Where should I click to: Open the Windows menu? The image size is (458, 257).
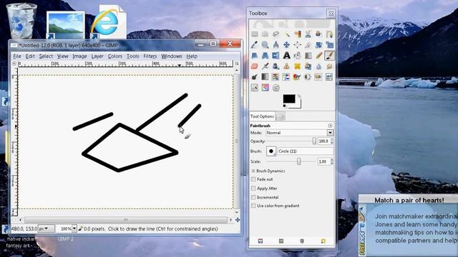click(x=172, y=56)
